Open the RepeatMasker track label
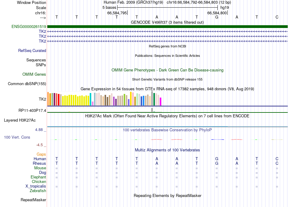This screenshot has width=288, height=207. coord(33,200)
